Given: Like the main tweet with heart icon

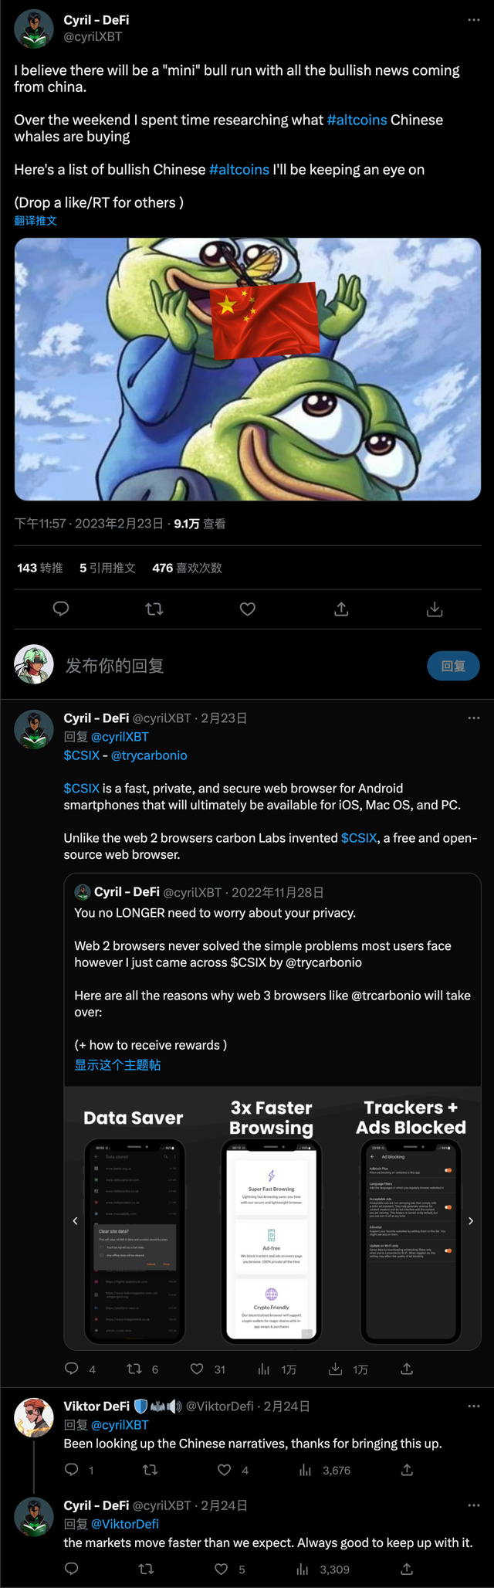Looking at the screenshot, I should click(x=248, y=609).
